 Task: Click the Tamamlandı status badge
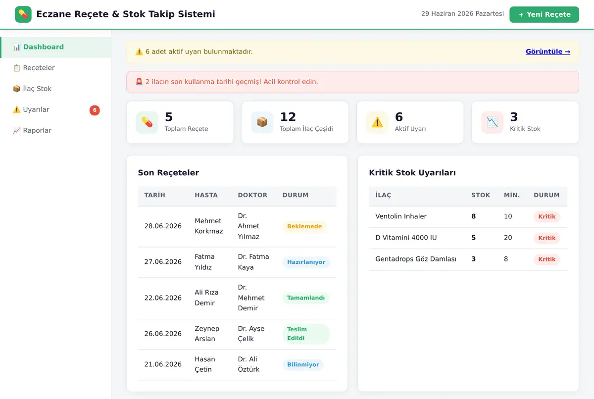point(306,298)
